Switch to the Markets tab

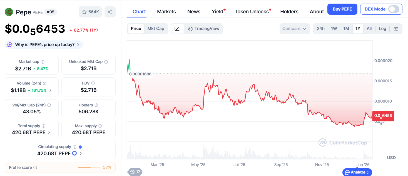[166, 12]
